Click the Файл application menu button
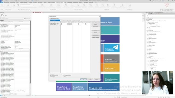The image size is (175, 98). [2, 2]
